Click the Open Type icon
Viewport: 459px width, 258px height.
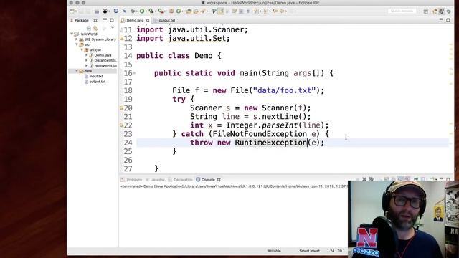189,11
